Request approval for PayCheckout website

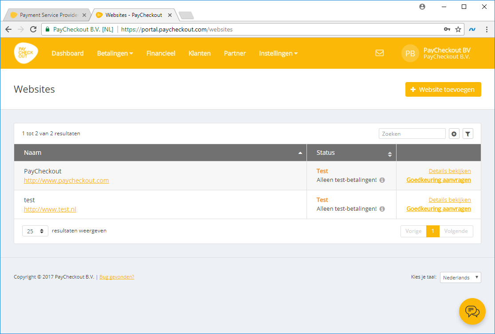coord(439,180)
